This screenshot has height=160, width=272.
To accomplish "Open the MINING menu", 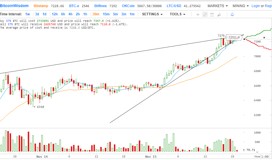I will click(x=241, y=6).
